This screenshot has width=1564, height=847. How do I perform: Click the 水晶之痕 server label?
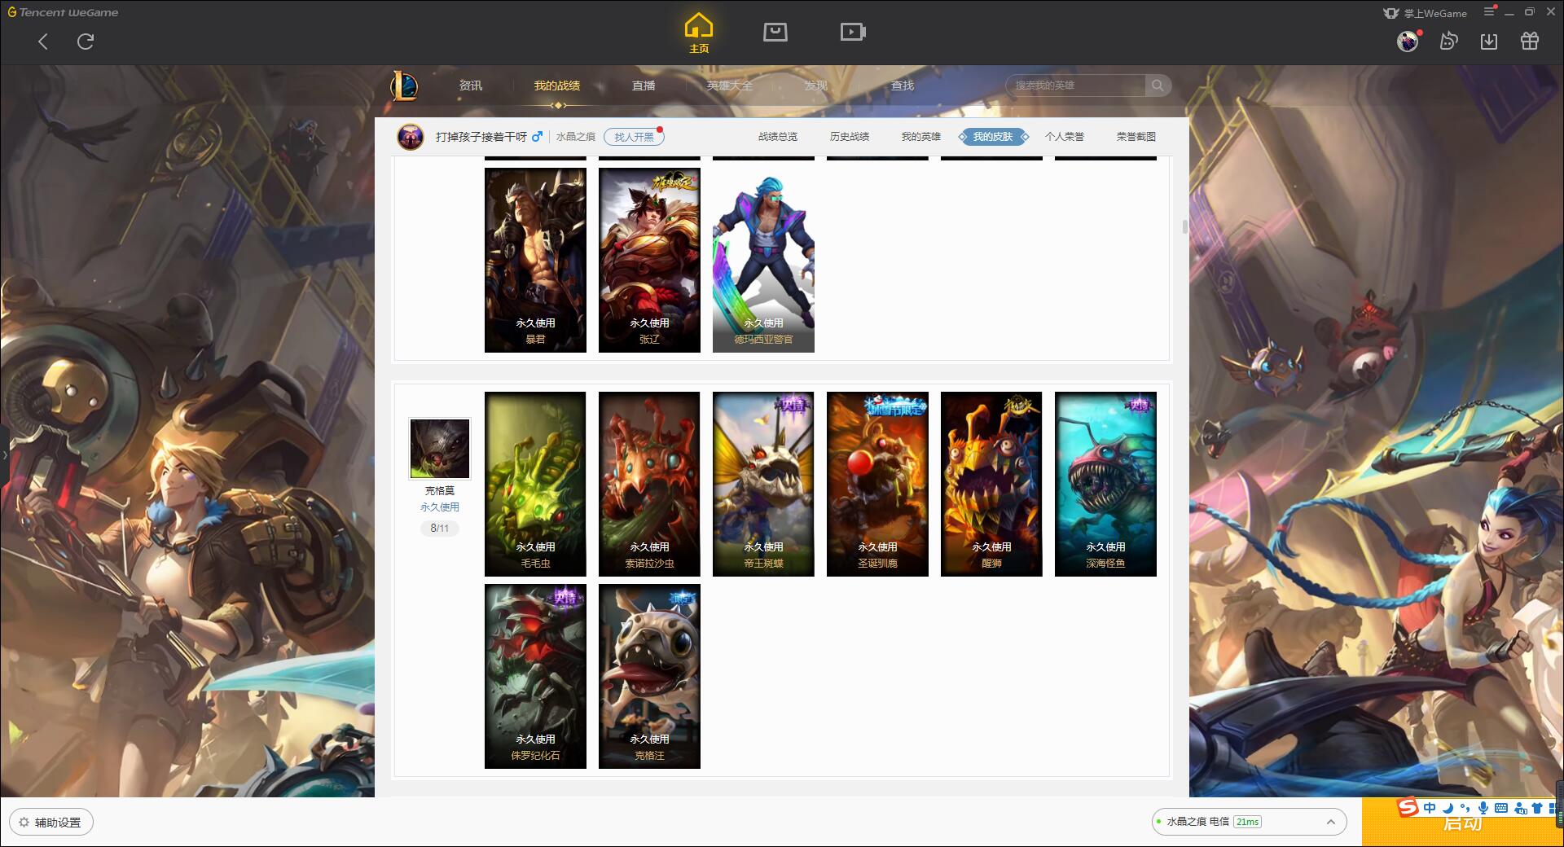(576, 137)
